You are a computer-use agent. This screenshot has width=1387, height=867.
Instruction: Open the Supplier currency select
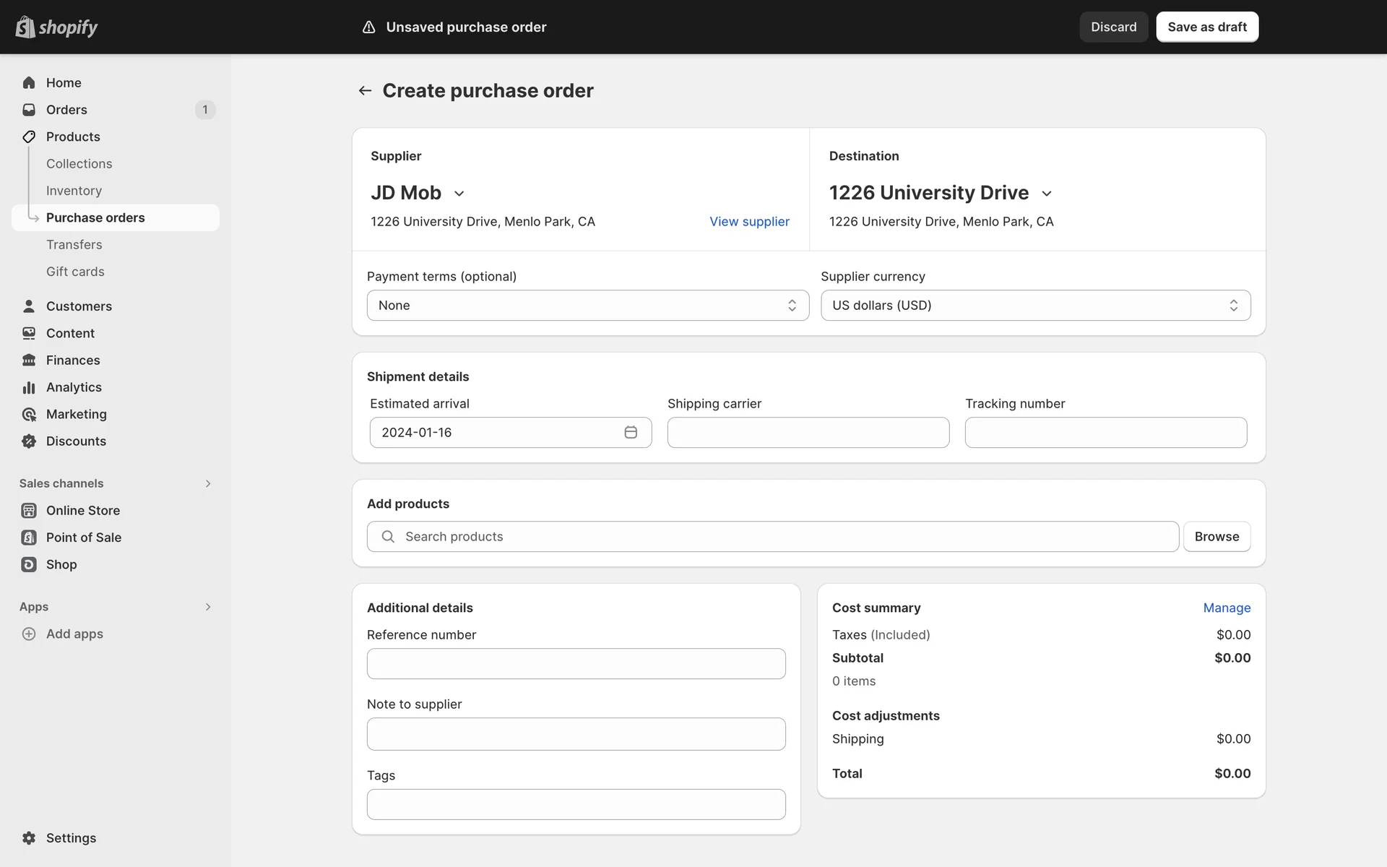pyautogui.click(x=1035, y=306)
